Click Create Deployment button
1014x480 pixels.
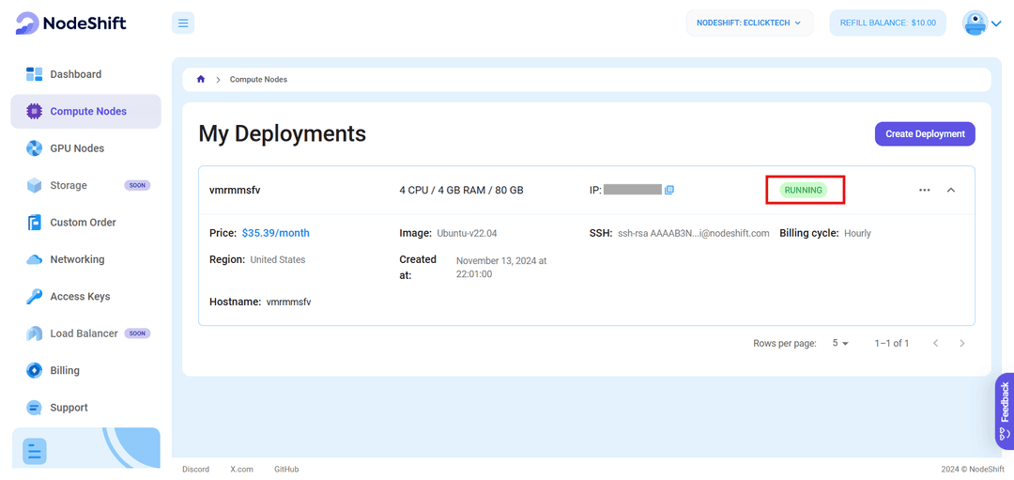[x=925, y=134]
